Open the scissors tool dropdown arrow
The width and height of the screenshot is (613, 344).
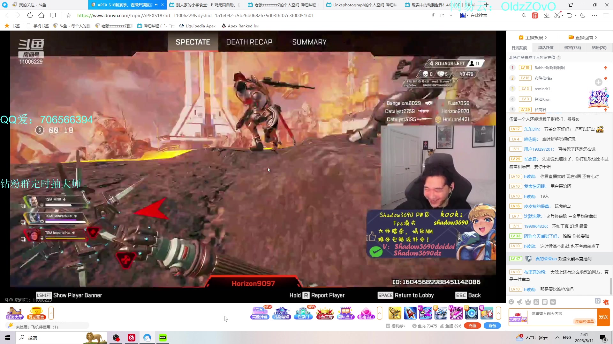563,15
